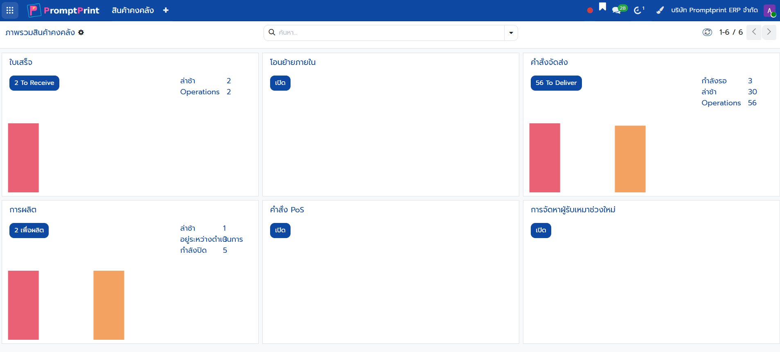
Task: Click the bookmark icon in top bar
Action: pyautogui.click(x=602, y=7)
